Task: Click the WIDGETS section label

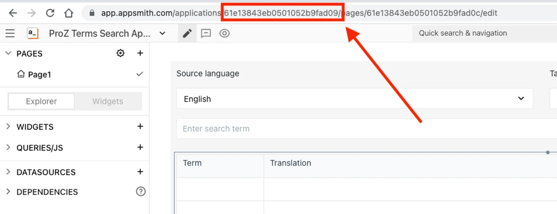Action: [x=35, y=127]
